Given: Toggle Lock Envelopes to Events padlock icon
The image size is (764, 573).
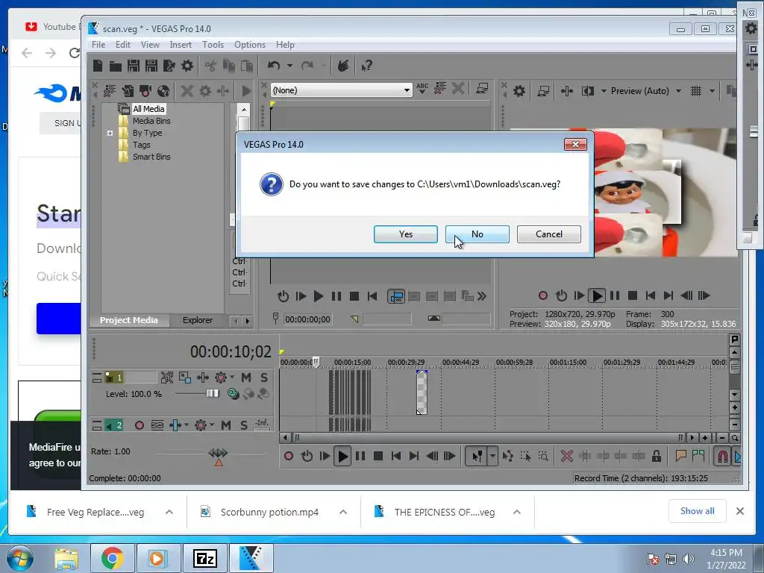Looking at the screenshot, I should click(657, 456).
